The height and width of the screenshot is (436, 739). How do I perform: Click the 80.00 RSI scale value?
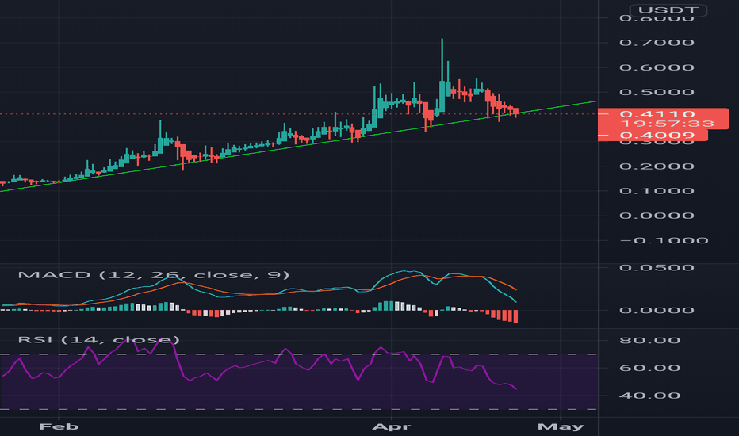click(650, 340)
